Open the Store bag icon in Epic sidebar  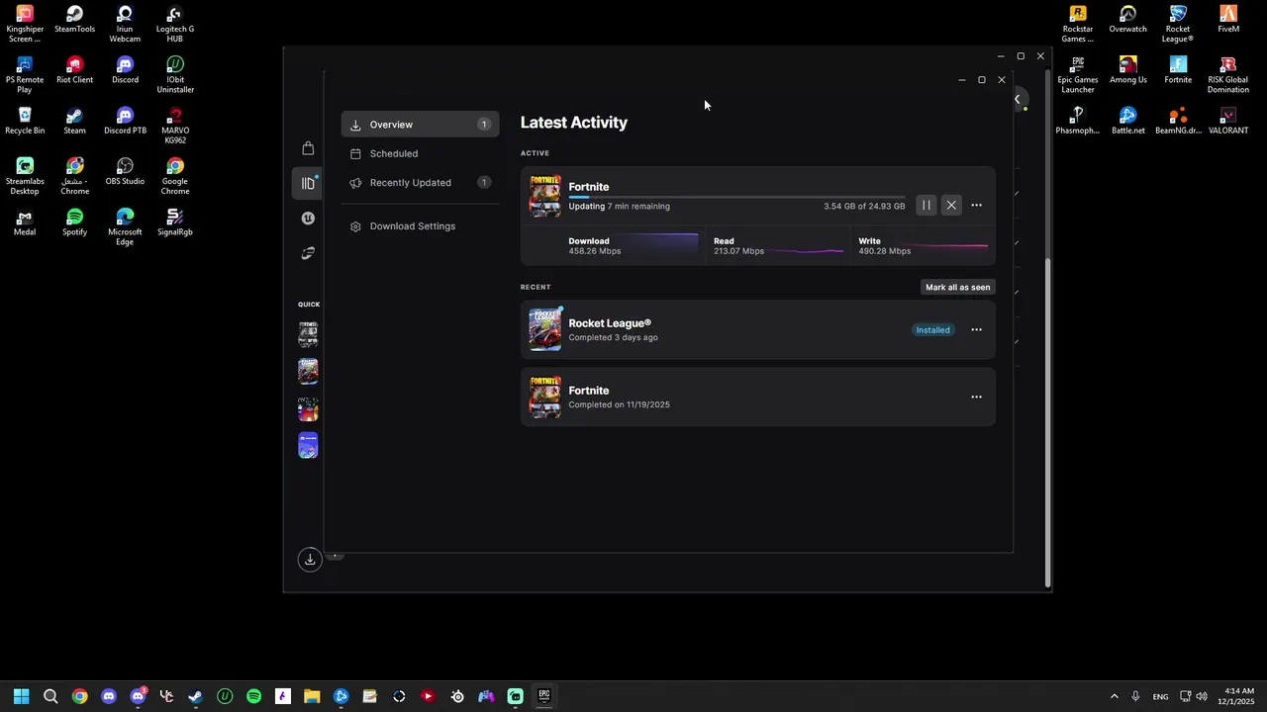pos(308,148)
